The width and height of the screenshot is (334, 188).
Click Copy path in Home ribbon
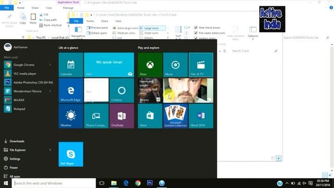(48, 20)
